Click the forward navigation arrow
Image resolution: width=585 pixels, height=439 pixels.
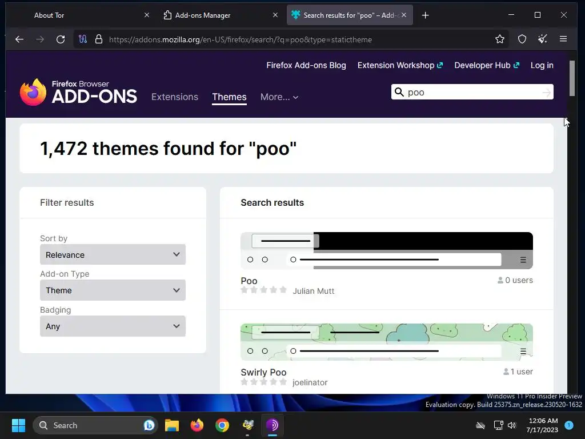40,39
